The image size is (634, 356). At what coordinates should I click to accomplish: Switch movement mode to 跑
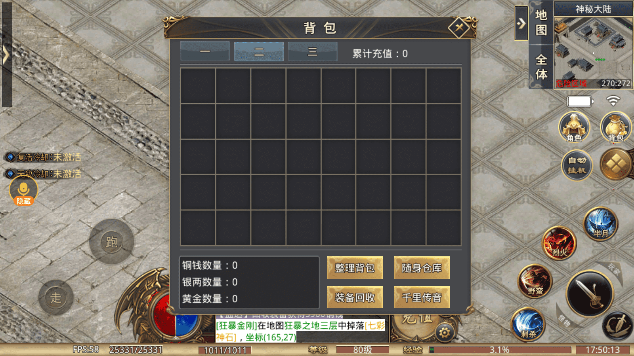click(111, 242)
